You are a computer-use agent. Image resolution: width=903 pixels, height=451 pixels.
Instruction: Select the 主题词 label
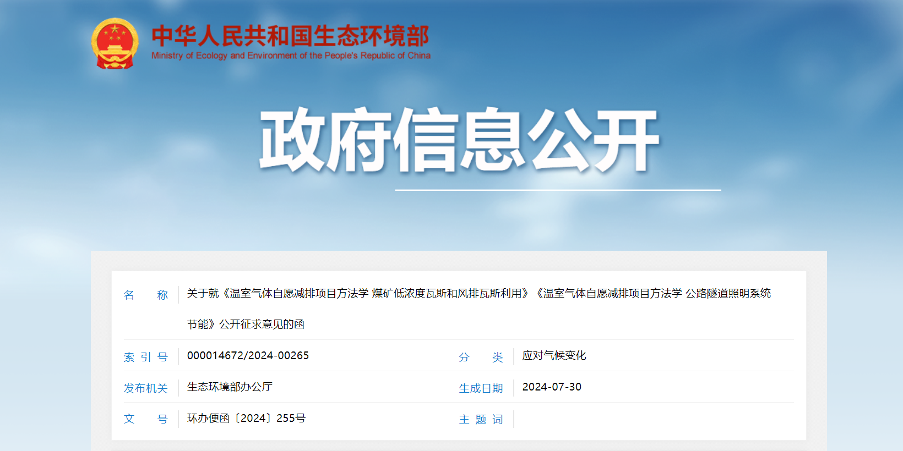481,420
